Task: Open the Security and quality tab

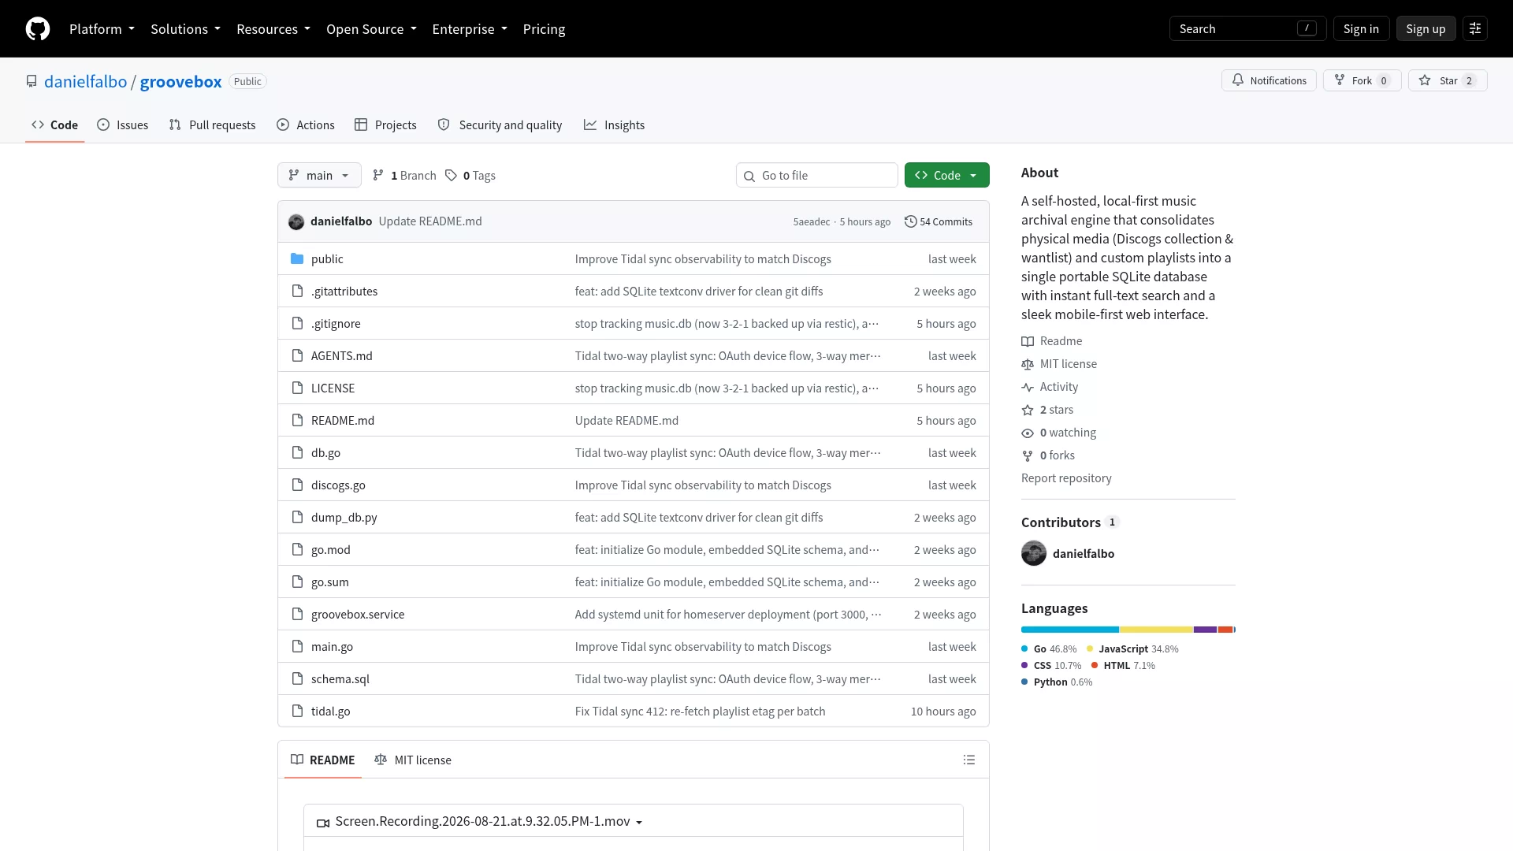Action: coord(500,125)
